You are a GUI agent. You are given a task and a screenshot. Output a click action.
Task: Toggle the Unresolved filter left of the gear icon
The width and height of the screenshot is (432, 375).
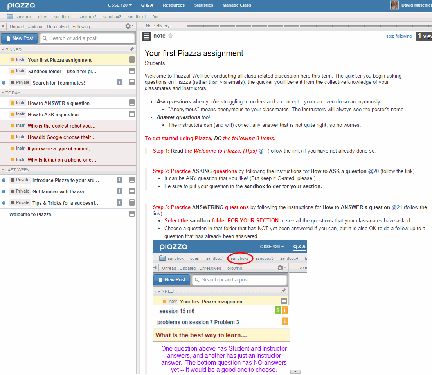coord(58,27)
